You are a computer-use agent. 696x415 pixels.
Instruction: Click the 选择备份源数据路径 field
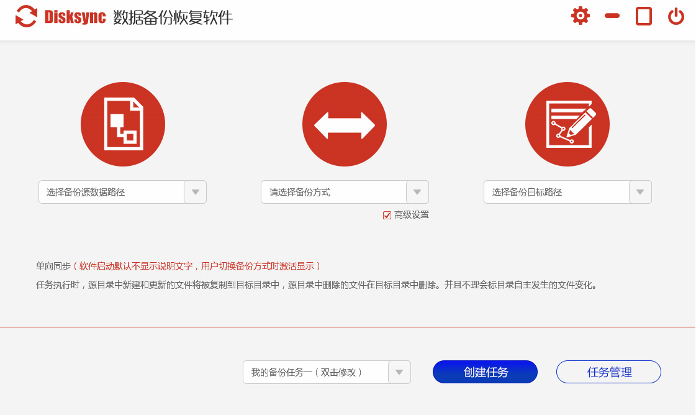tap(111, 192)
